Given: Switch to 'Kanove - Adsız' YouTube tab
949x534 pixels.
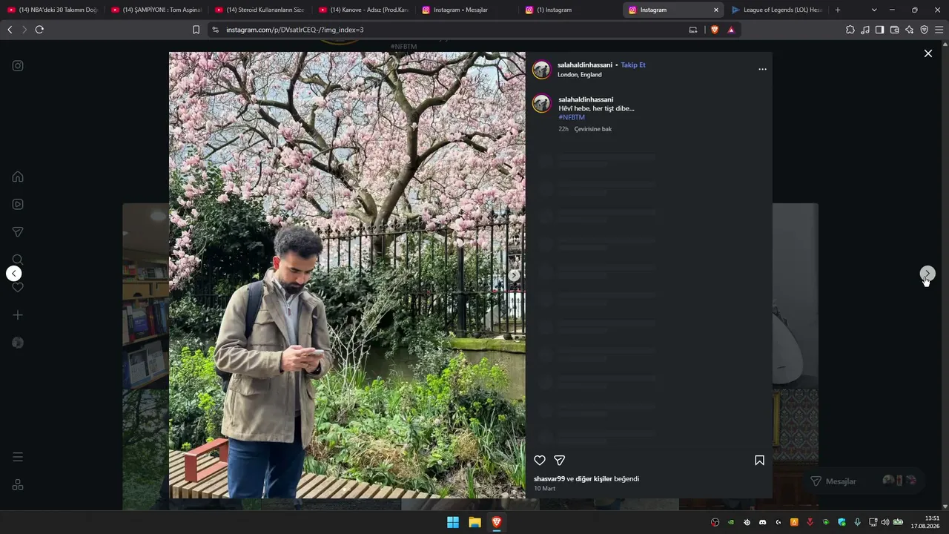Looking at the screenshot, I should (363, 10).
